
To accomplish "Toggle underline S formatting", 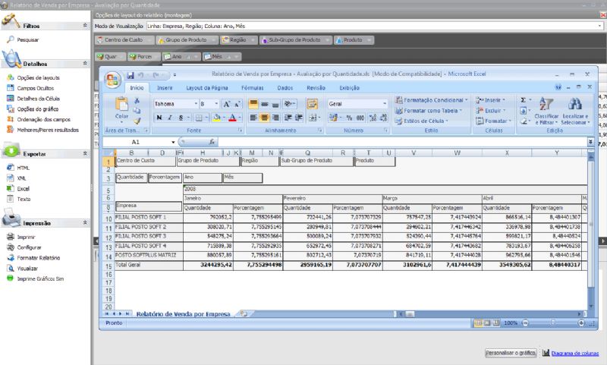I will point(181,118).
